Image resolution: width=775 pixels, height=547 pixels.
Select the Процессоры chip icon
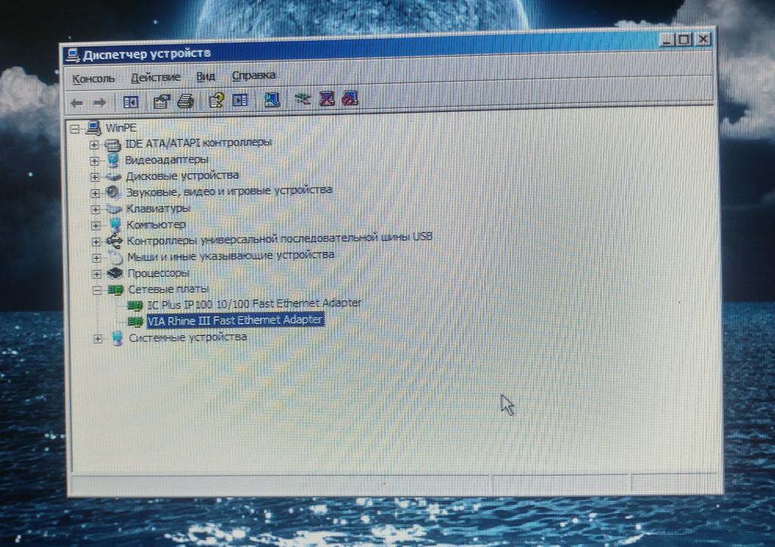(115, 273)
